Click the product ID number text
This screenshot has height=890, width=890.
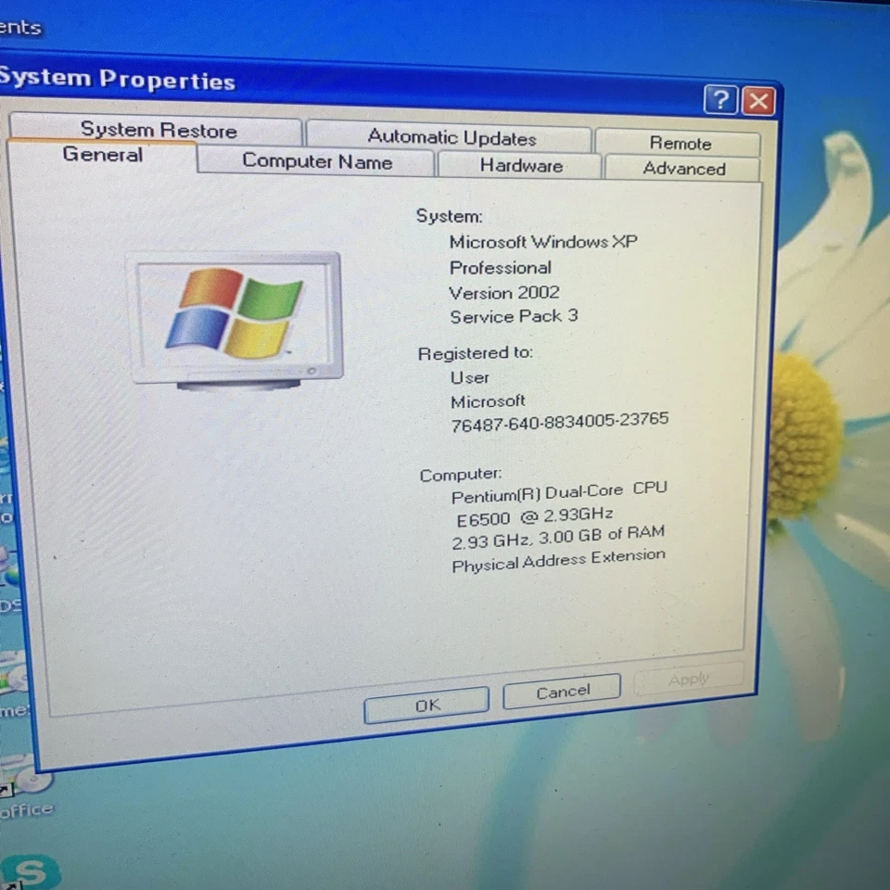click(559, 419)
